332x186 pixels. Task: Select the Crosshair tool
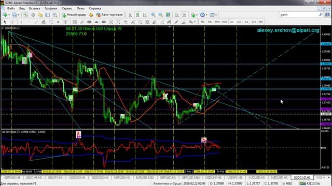(x=12, y=22)
